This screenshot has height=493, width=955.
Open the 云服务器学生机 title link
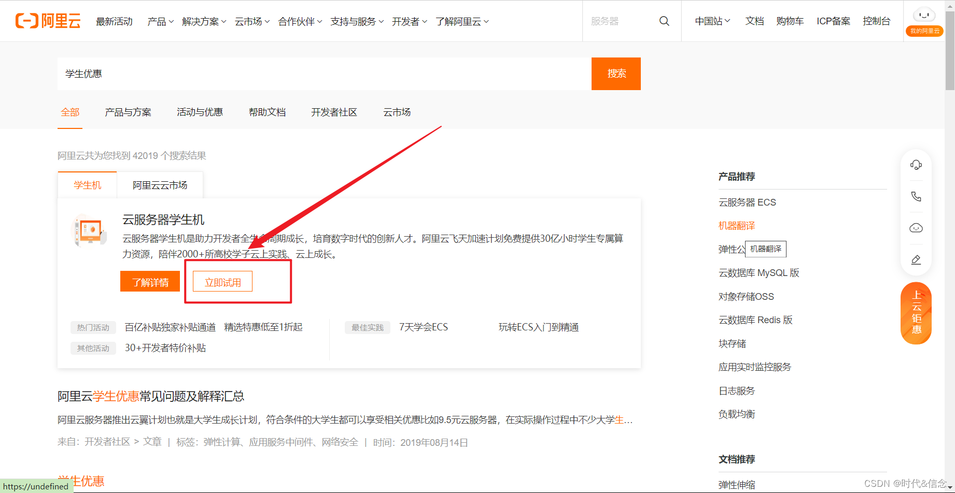163,220
